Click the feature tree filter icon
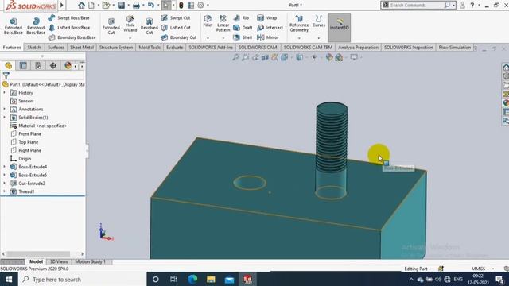This screenshot has height=286, width=509. 6,75
